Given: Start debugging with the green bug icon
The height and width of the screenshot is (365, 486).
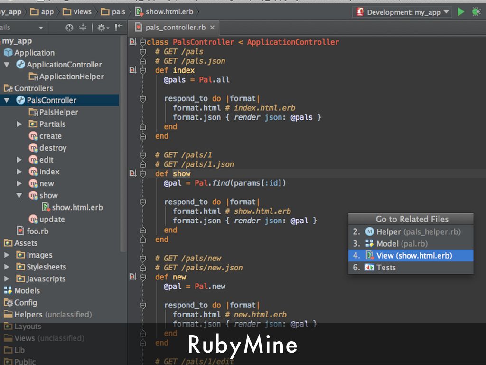Looking at the screenshot, I should [476, 12].
